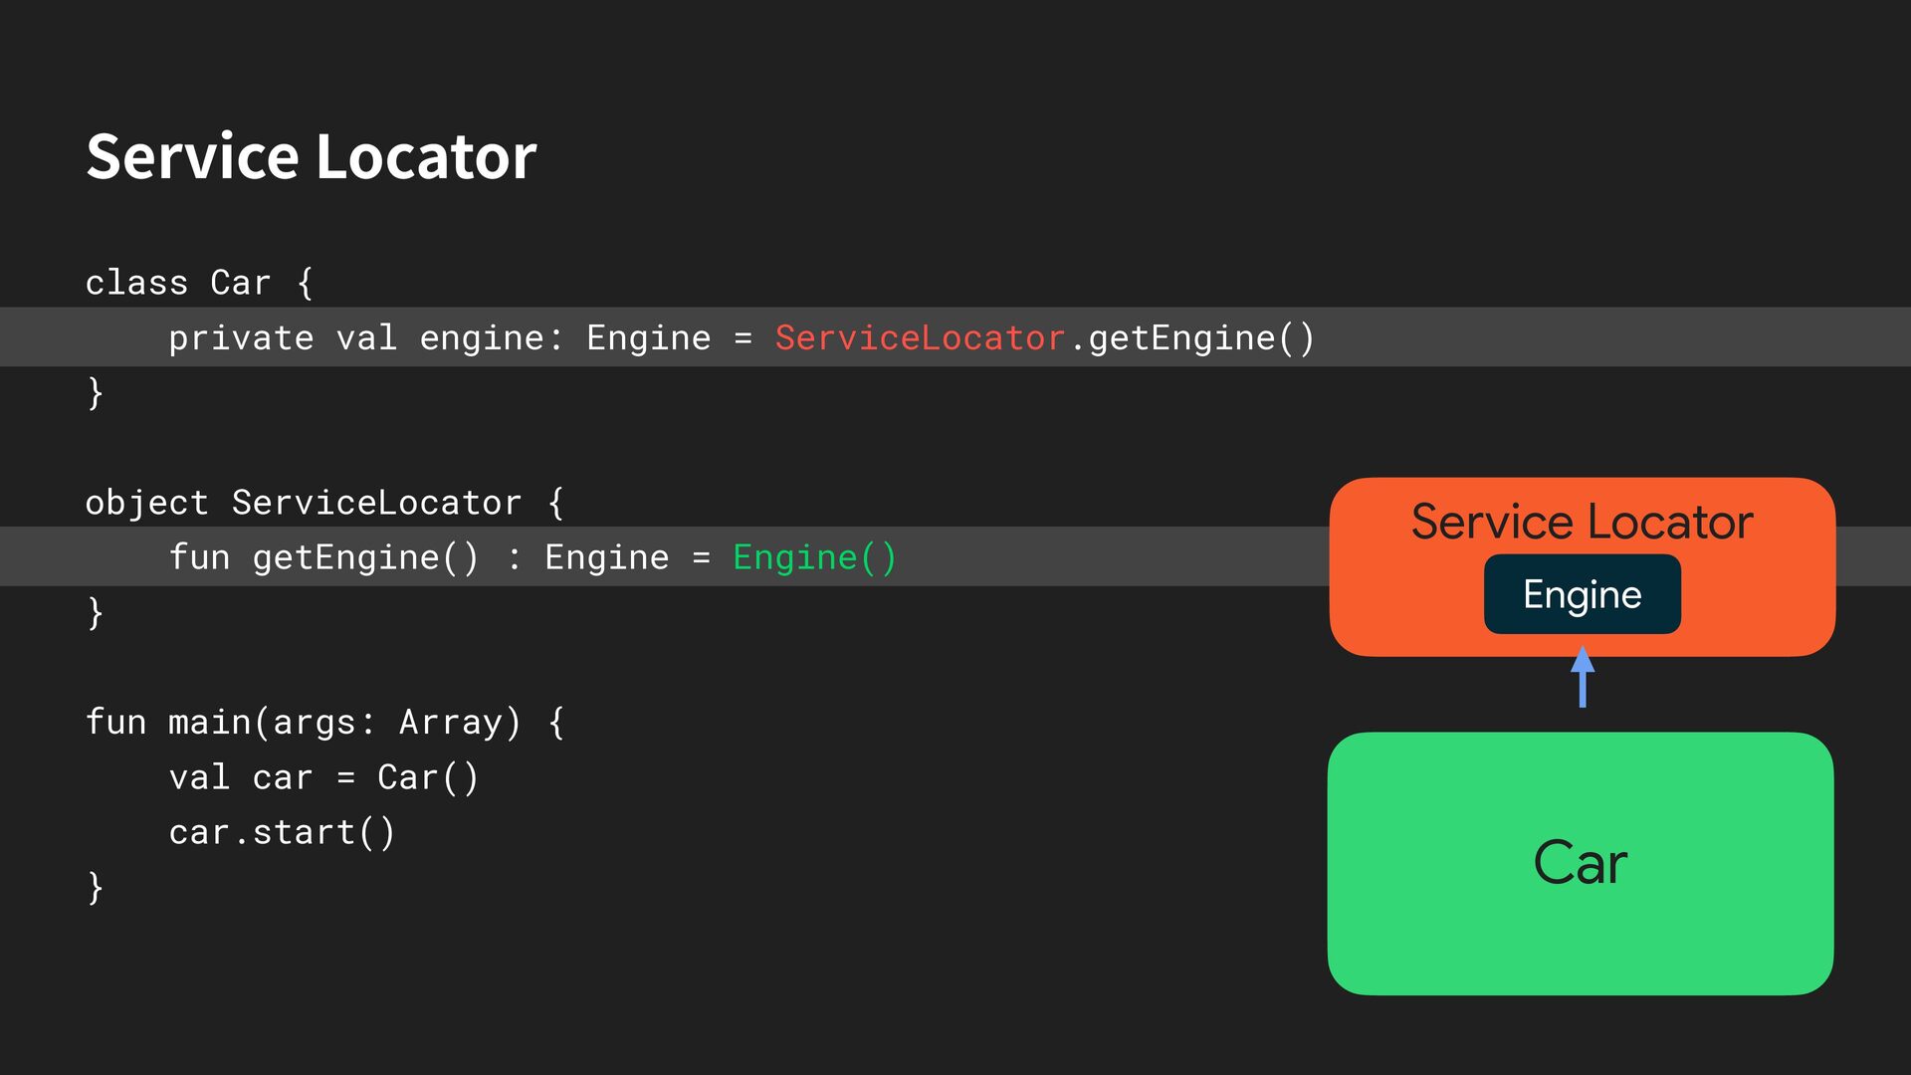Click the 'car.start()' code line
Screen dimensions: 1911x1075
[282, 832]
